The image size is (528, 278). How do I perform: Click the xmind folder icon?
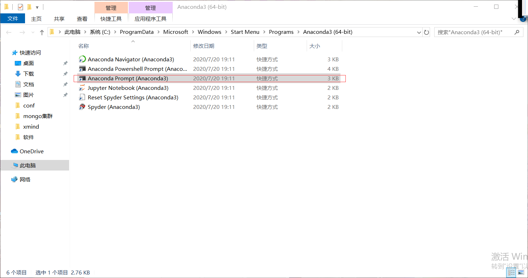[x=18, y=126]
